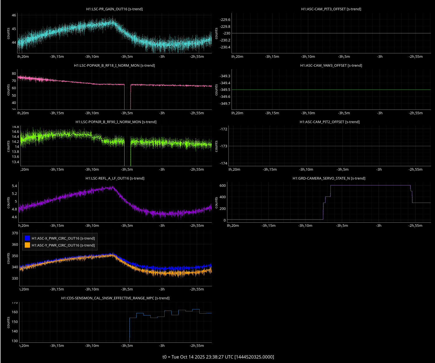Select the -230 y-axis tick label
Screen dimensions: 435x363
(226, 33)
